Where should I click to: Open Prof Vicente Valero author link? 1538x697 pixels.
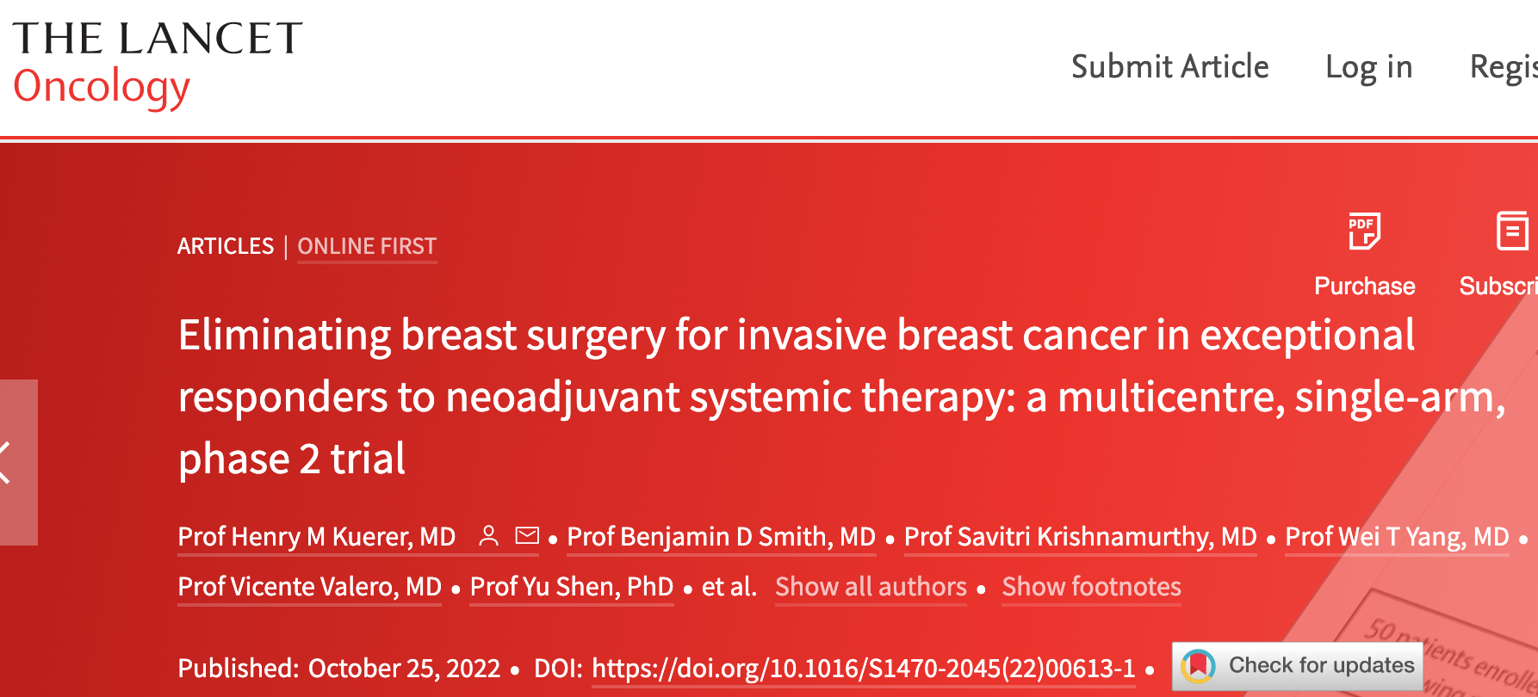309,587
